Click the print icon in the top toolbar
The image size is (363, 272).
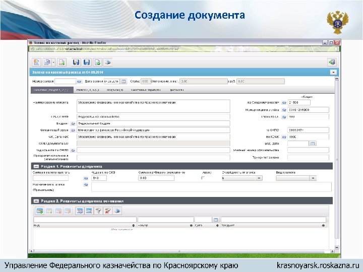point(108,62)
